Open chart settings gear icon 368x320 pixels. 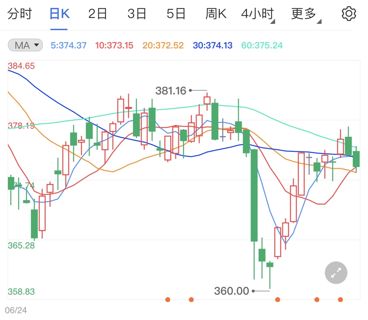[x=349, y=14]
